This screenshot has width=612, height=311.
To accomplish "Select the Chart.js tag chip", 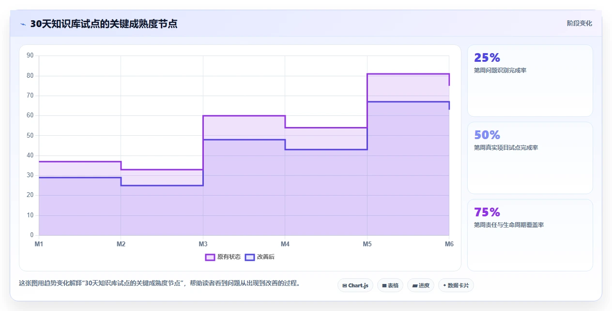I will click(x=355, y=285).
